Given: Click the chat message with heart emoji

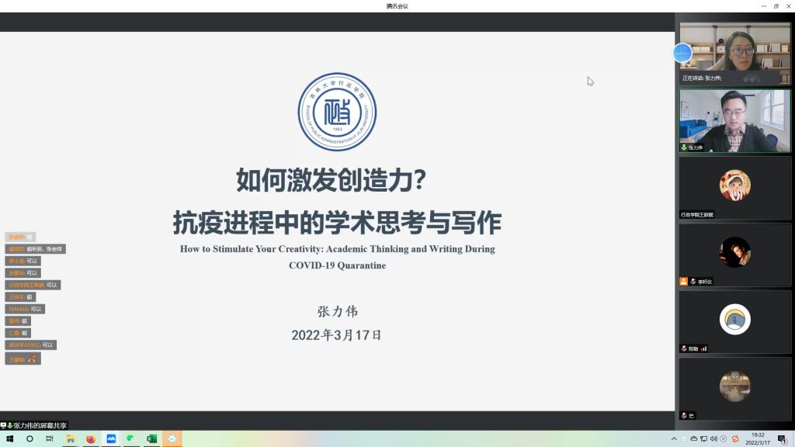Looking at the screenshot, I should (x=23, y=359).
